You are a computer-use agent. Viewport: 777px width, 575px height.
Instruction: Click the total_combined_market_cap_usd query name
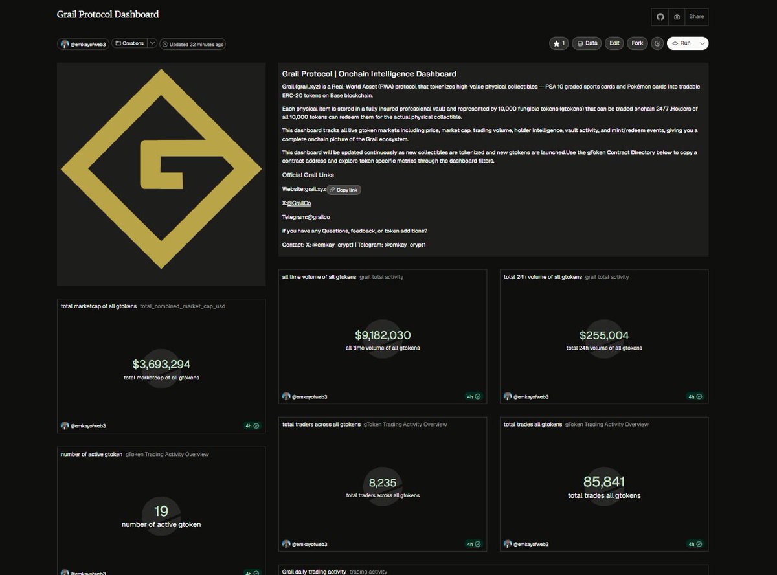pos(183,306)
